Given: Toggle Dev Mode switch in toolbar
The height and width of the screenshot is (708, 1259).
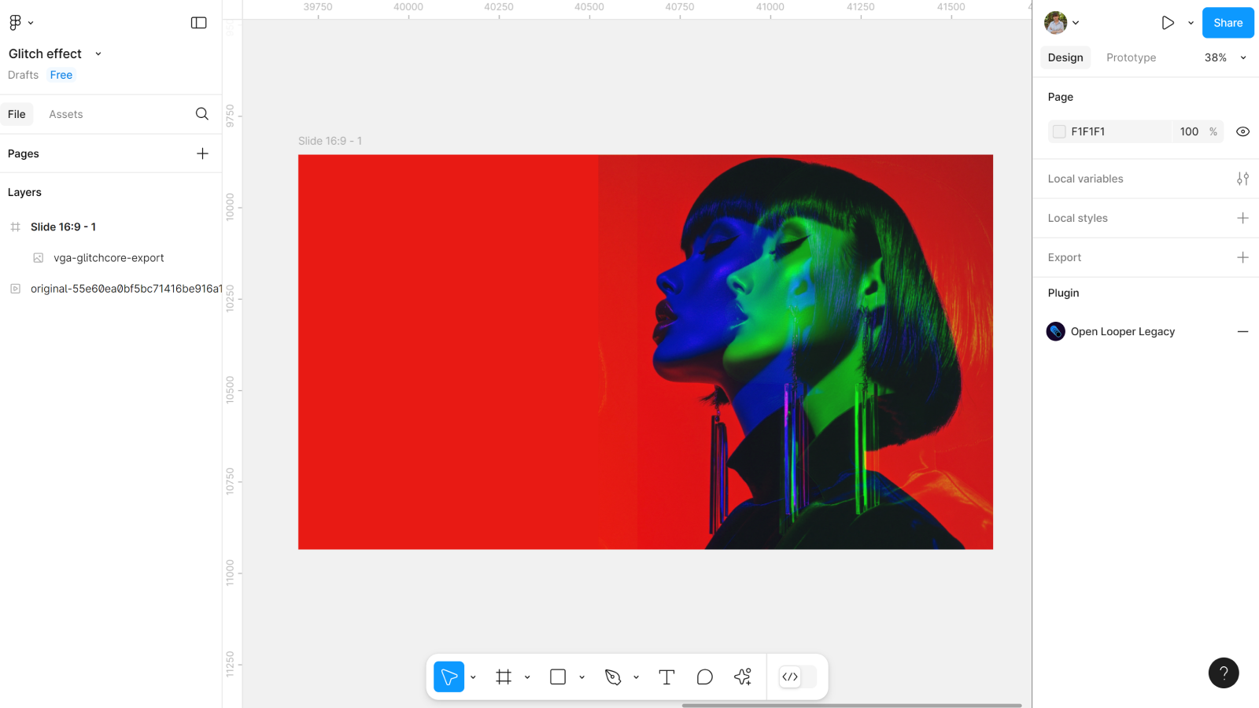Looking at the screenshot, I should [x=797, y=677].
